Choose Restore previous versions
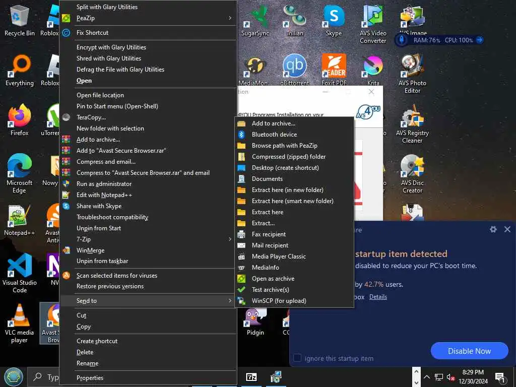 [149, 286]
